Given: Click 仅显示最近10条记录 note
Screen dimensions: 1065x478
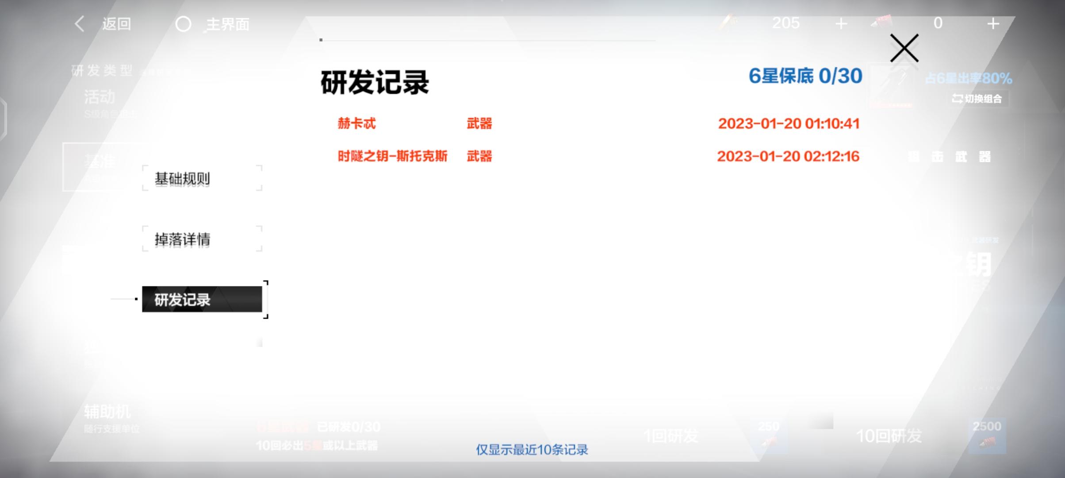Looking at the screenshot, I should pyautogui.click(x=532, y=450).
